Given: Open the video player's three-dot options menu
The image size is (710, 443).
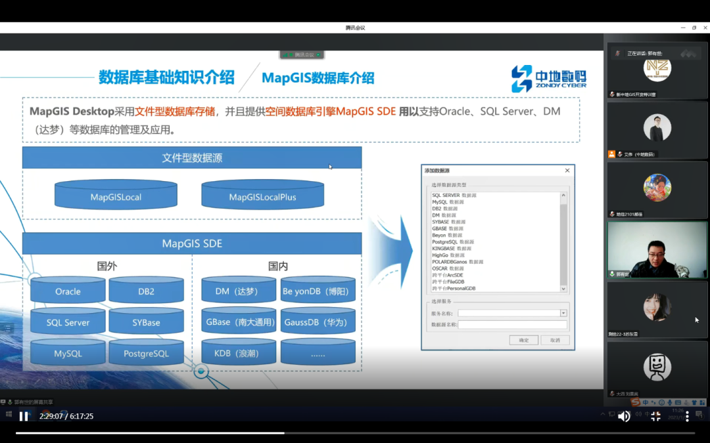Looking at the screenshot, I should [687, 416].
